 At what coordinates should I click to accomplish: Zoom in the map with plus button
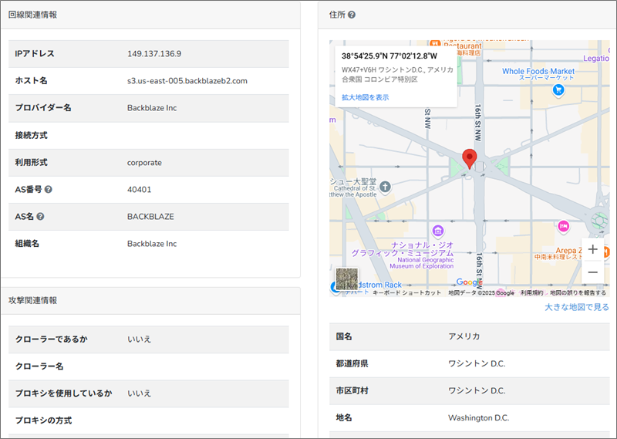(592, 249)
